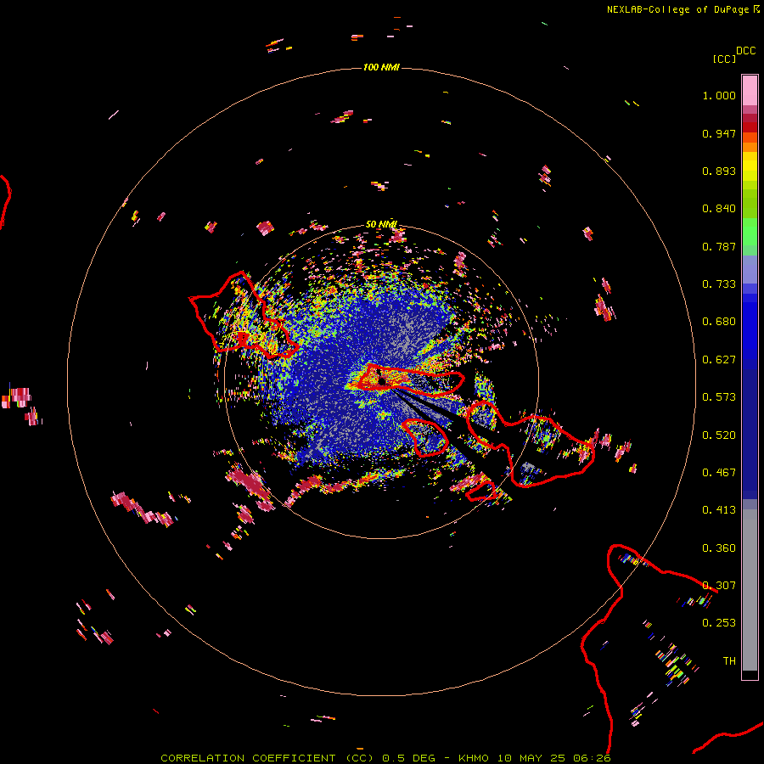This screenshot has height=764, width=764.
Task: Click the Correlation Coefficient KHMO product caption
Action: [385, 758]
